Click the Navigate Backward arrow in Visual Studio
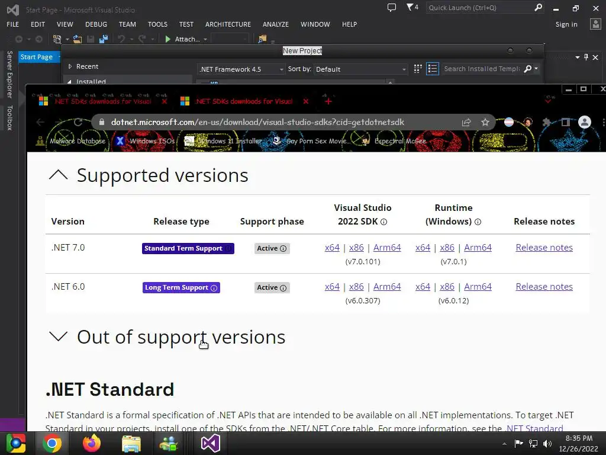 pyautogui.click(x=18, y=39)
